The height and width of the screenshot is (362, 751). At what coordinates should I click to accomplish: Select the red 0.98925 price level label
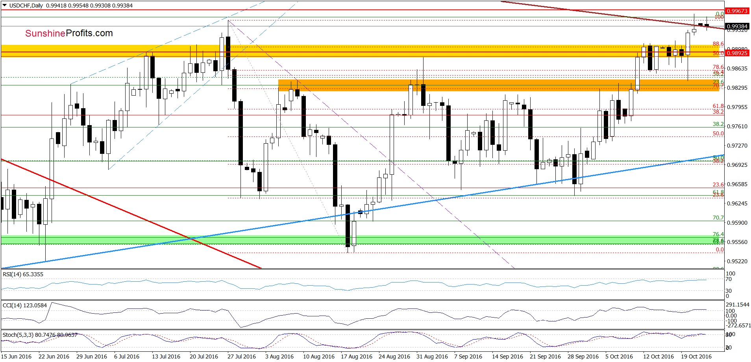(x=737, y=53)
